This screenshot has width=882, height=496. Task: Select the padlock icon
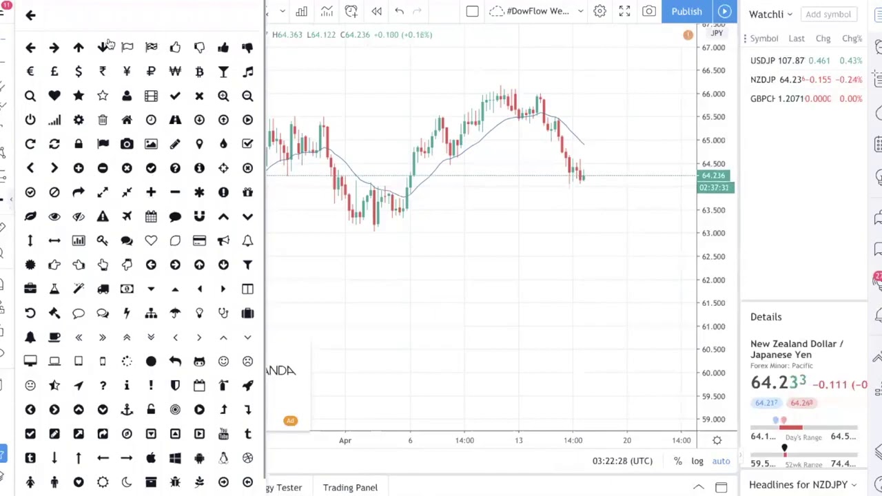click(79, 144)
